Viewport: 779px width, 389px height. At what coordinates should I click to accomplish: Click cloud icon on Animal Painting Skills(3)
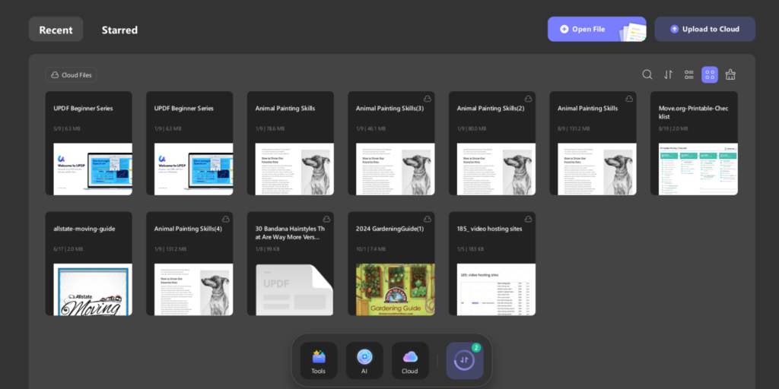(x=428, y=99)
